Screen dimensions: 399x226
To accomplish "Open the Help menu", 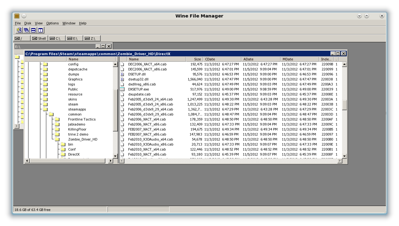I will tap(83, 23).
